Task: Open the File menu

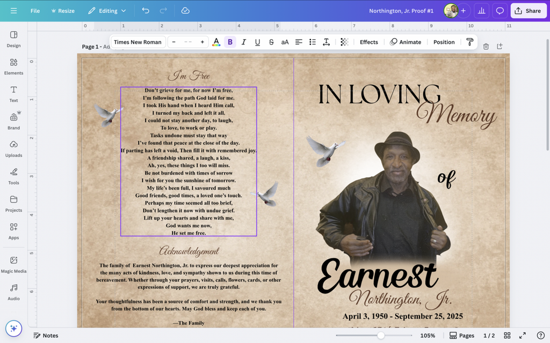Action: pos(35,11)
